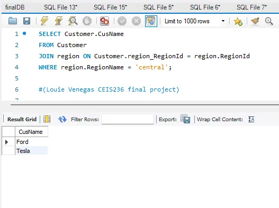Select the Ford result cell

click(x=31, y=142)
